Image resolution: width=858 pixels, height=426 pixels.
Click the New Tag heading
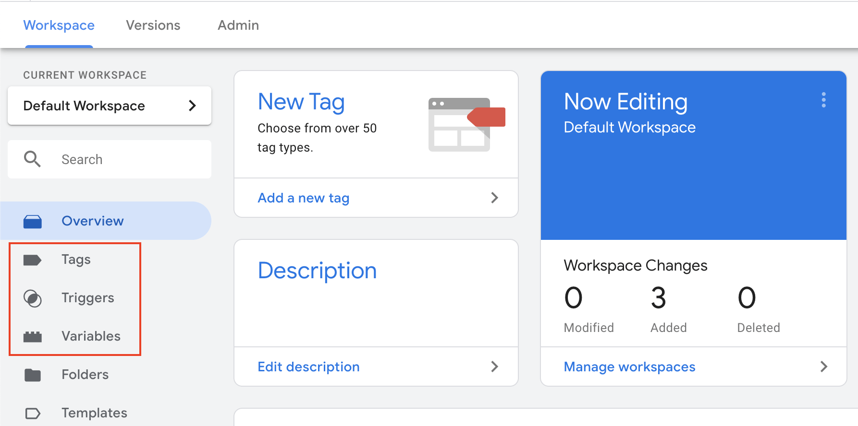click(301, 102)
